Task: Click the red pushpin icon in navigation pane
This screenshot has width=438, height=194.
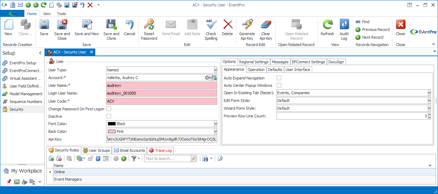Action: 9,182
